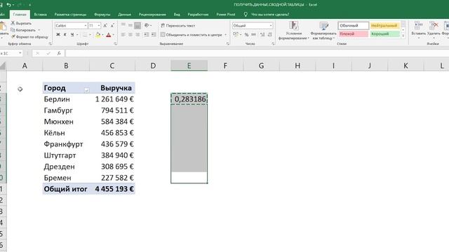This screenshot has width=449, height=252.
Task: Open the Главная ribbon tab
Action: coord(20,14)
